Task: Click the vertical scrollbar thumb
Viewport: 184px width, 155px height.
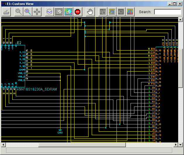Action: pyautogui.click(x=180, y=68)
